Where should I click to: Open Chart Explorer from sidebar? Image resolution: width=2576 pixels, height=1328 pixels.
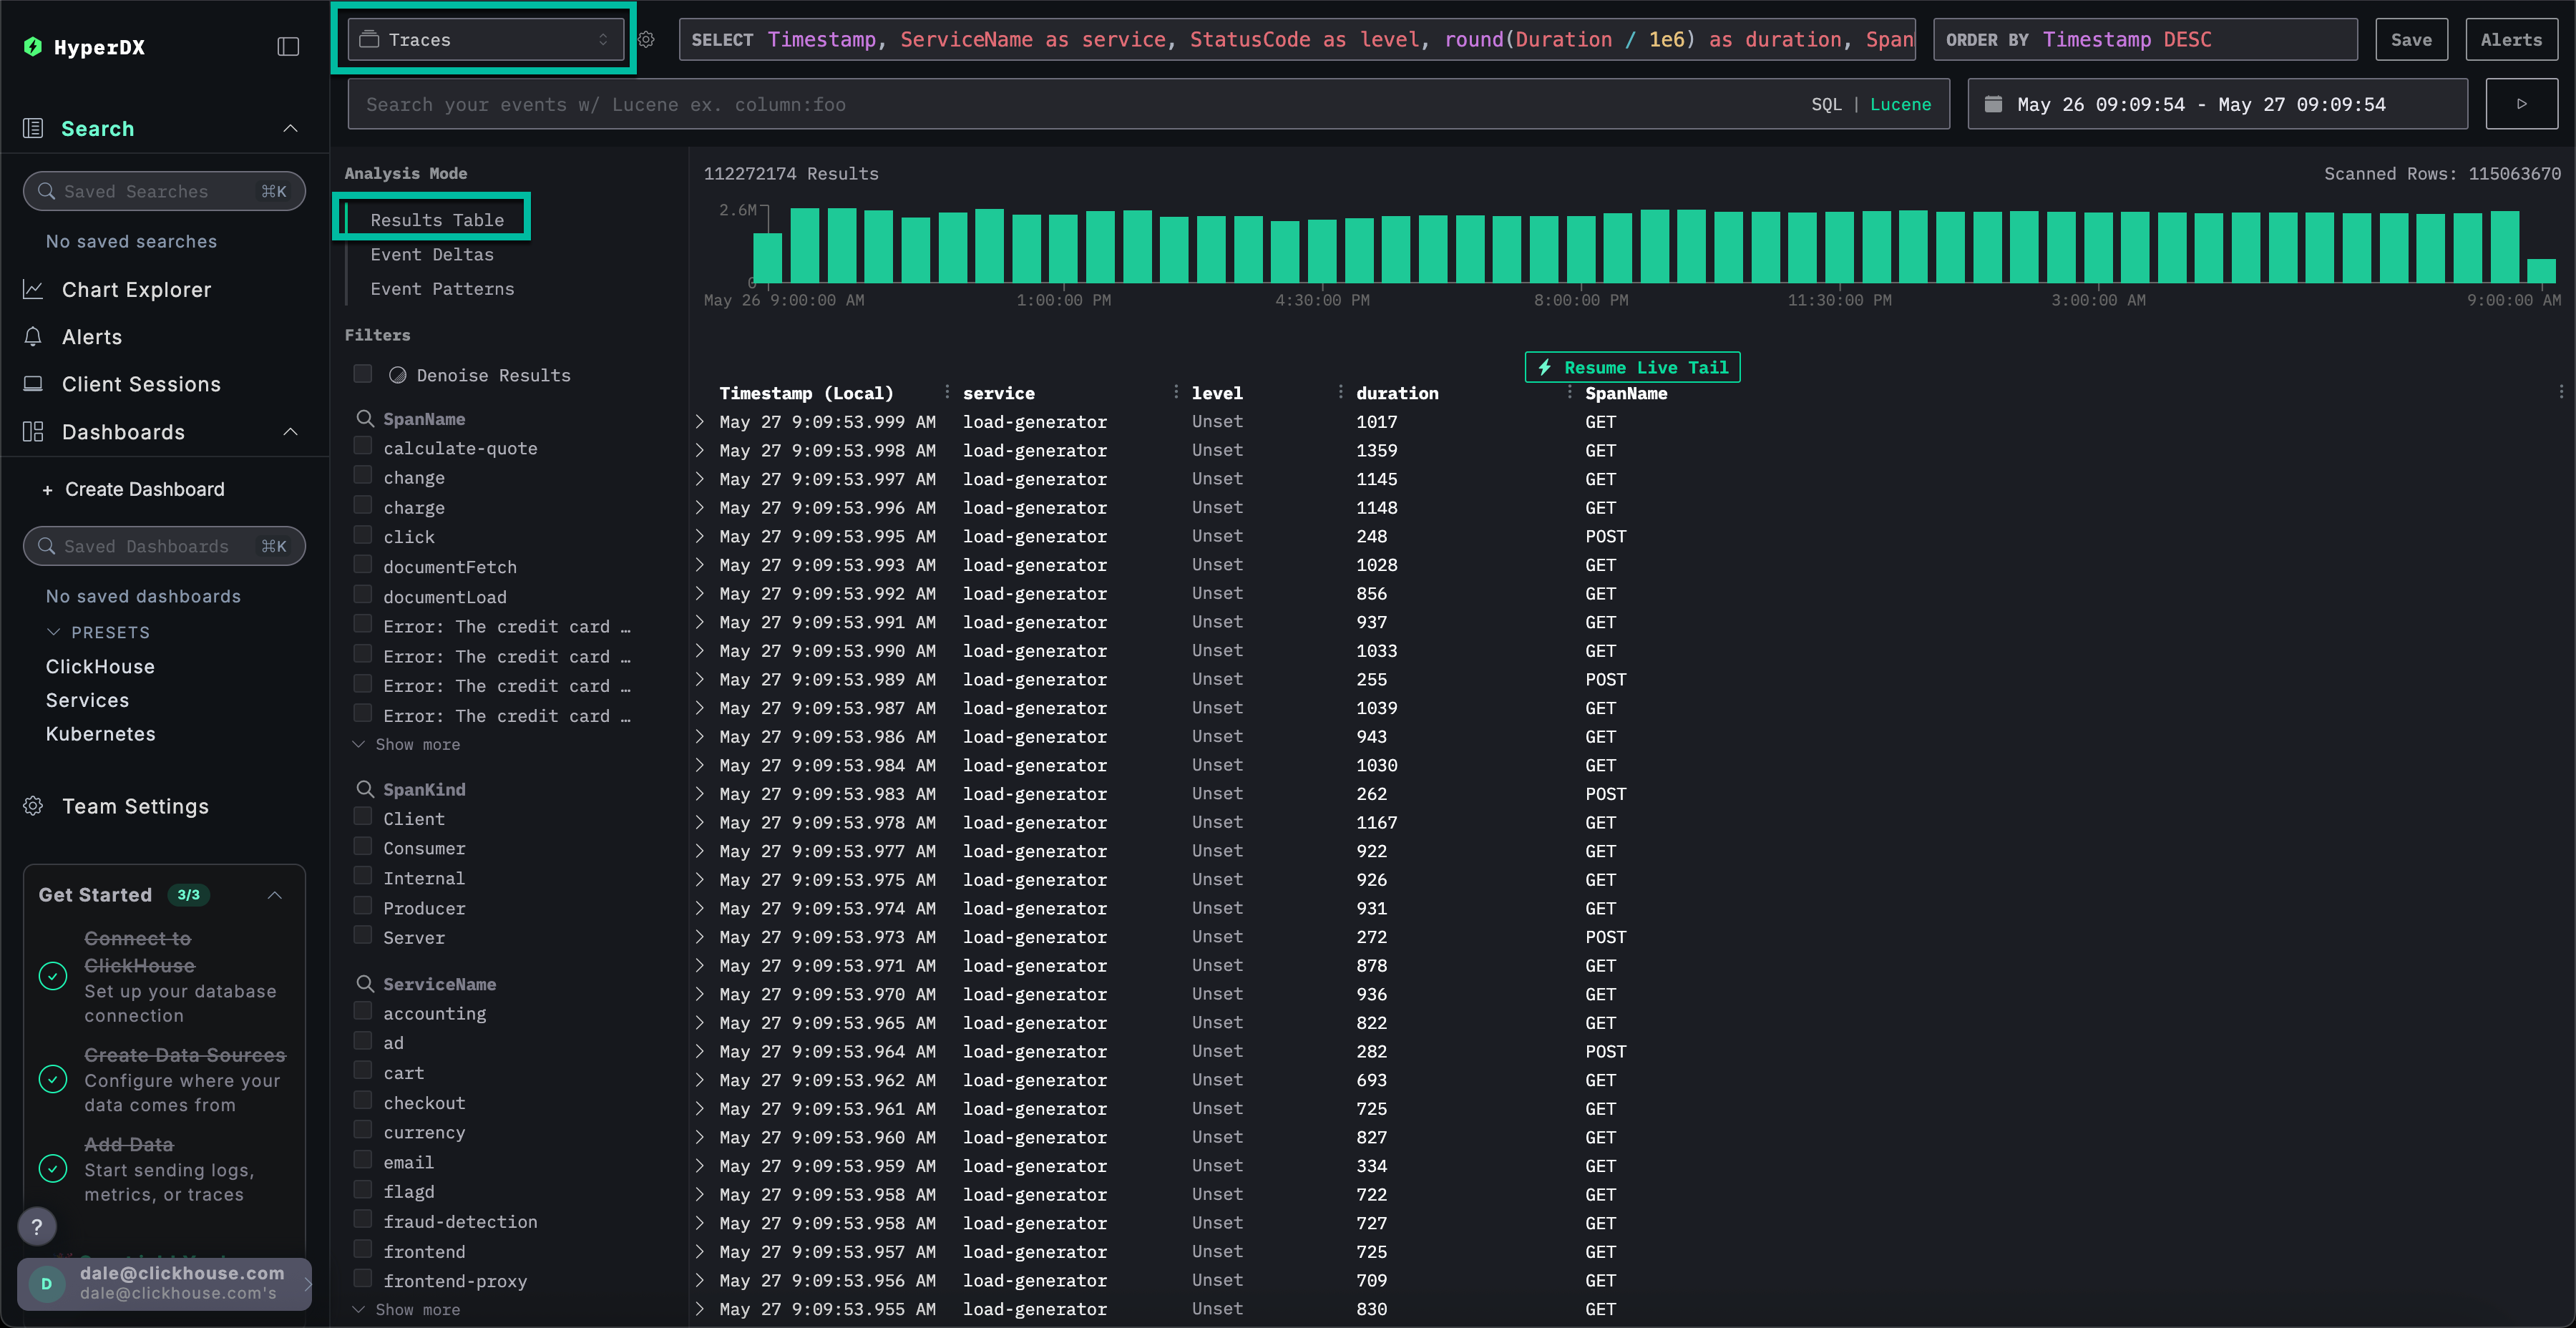[136, 289]
